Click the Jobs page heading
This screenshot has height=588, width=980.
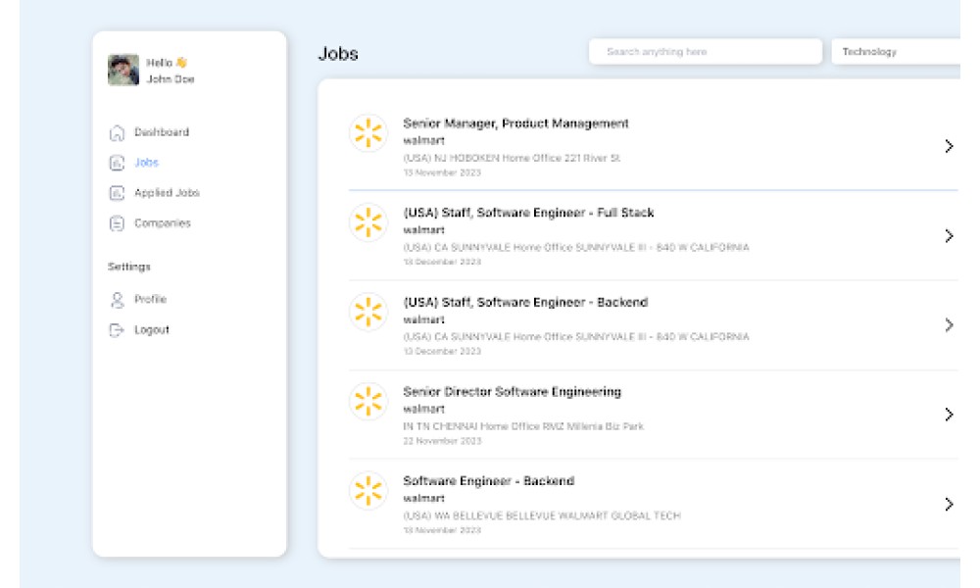tap(338, 54)
